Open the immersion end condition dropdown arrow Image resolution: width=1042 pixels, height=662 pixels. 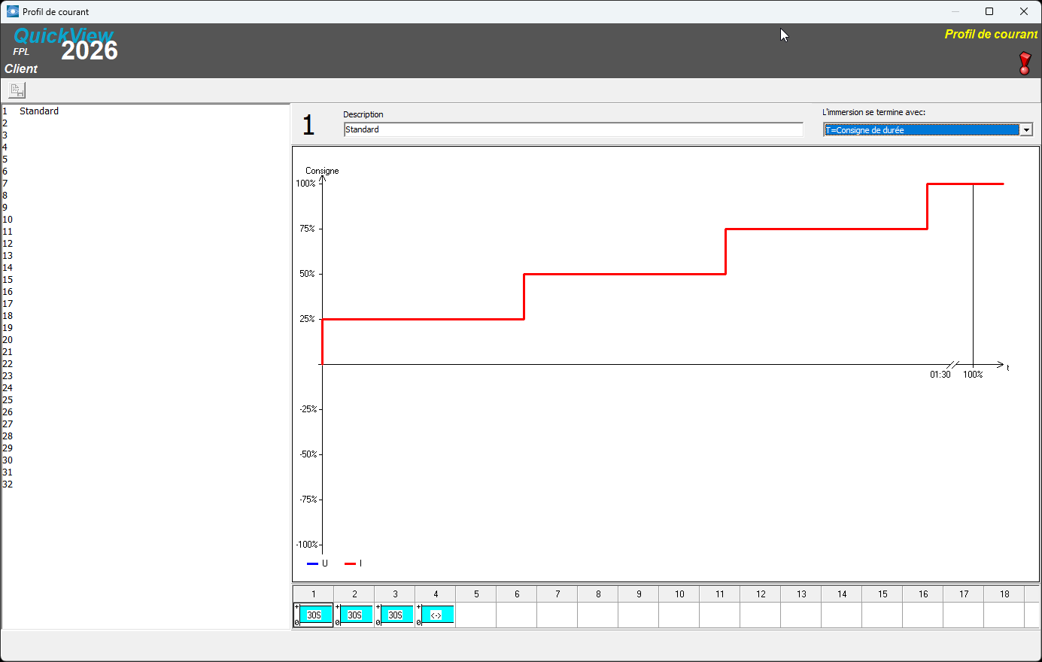click(x=1026, y=130)
